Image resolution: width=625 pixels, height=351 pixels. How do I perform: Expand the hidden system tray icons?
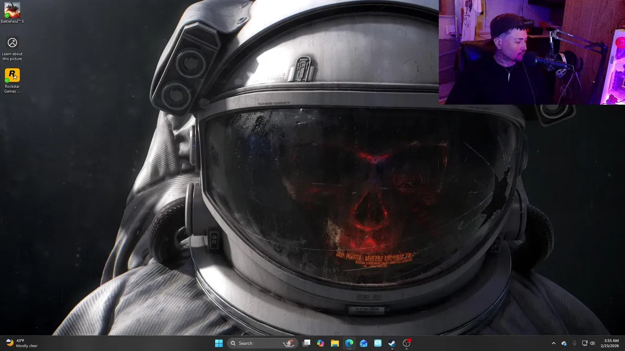[x=553, y=343]
